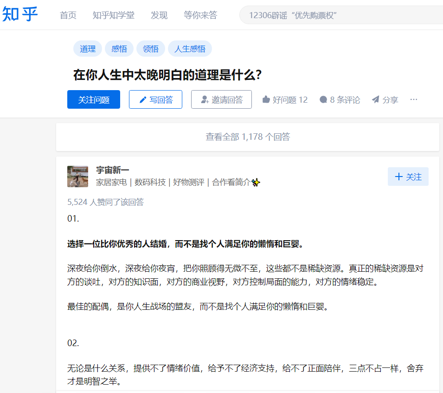Screen dimensions: 443x393
Task: Click the thumbs-up icon for 好问题
Action: [x=266, y=99]
